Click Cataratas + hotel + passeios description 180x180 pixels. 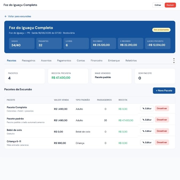(x=20, y=111)
